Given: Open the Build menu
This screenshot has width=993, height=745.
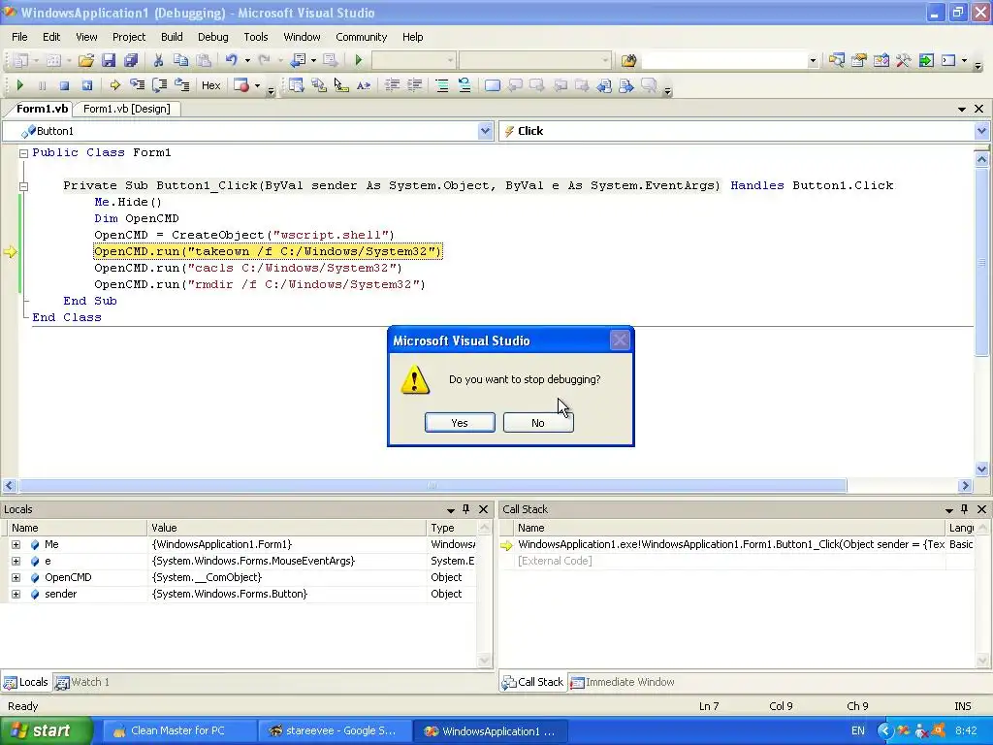Looking at the screenshot, I should (x=172, y=37).
